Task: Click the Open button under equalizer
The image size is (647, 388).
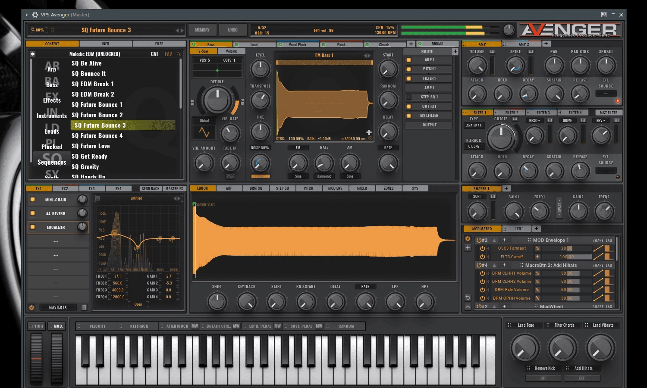Action: [138, 304]
